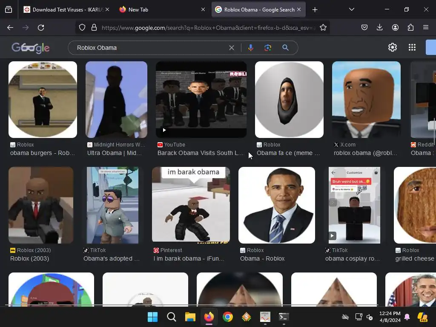
Task: Click the I im barak obama - iFun... link
Action: 189,258
